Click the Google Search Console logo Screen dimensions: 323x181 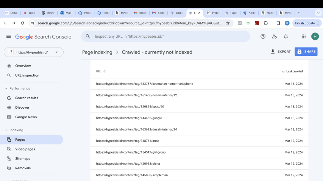pyautogui.click(x=43, y=37)
